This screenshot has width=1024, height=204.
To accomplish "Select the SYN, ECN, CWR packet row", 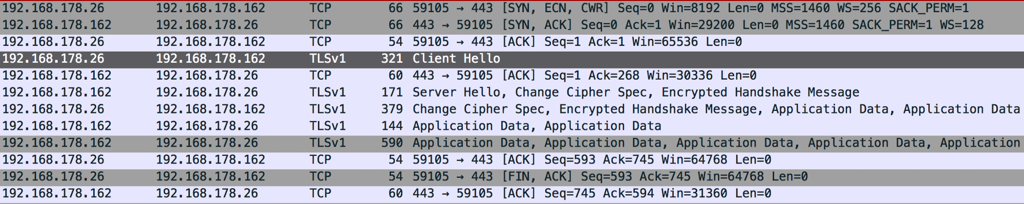I will pos(512,8).
